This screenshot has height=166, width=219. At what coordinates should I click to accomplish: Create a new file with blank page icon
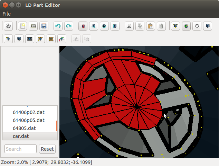(22, 26)
